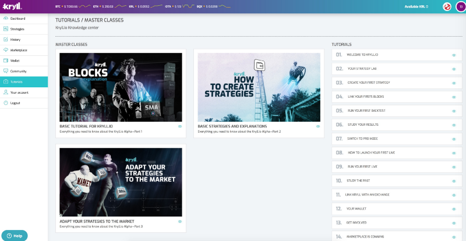
Task: Toggle eye icon for Run Your First Backtest
Action: [x=454, y=111]
